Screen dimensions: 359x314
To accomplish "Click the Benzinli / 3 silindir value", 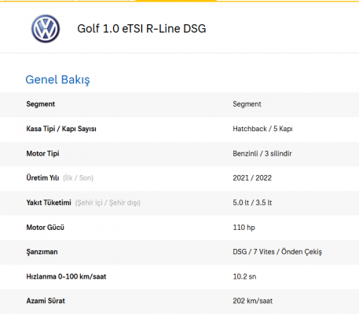I will (262, 154).
